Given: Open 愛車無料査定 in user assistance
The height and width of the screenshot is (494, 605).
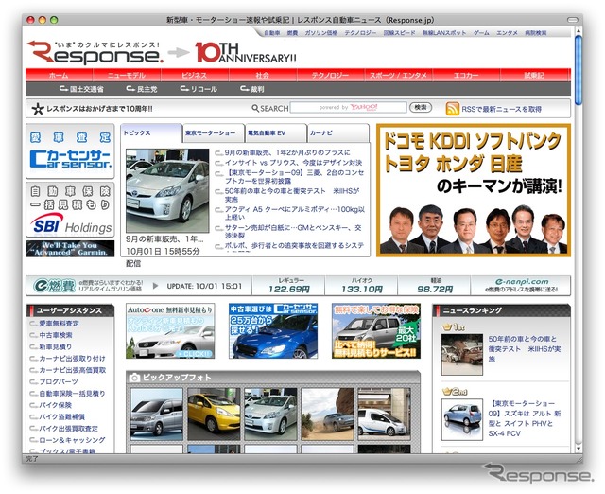Looking at the screenshot, I should 59,324.
